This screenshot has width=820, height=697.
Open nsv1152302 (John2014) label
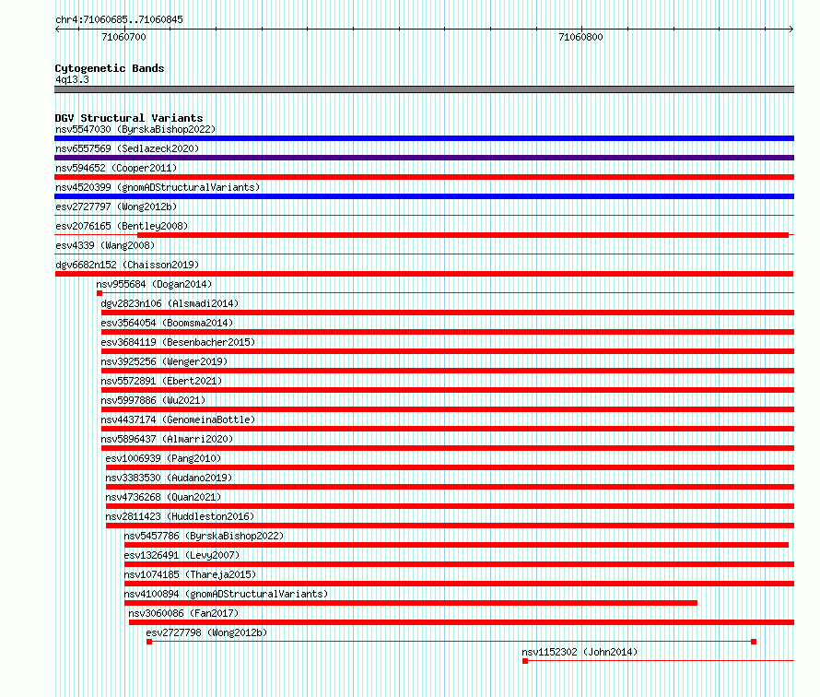580,652
